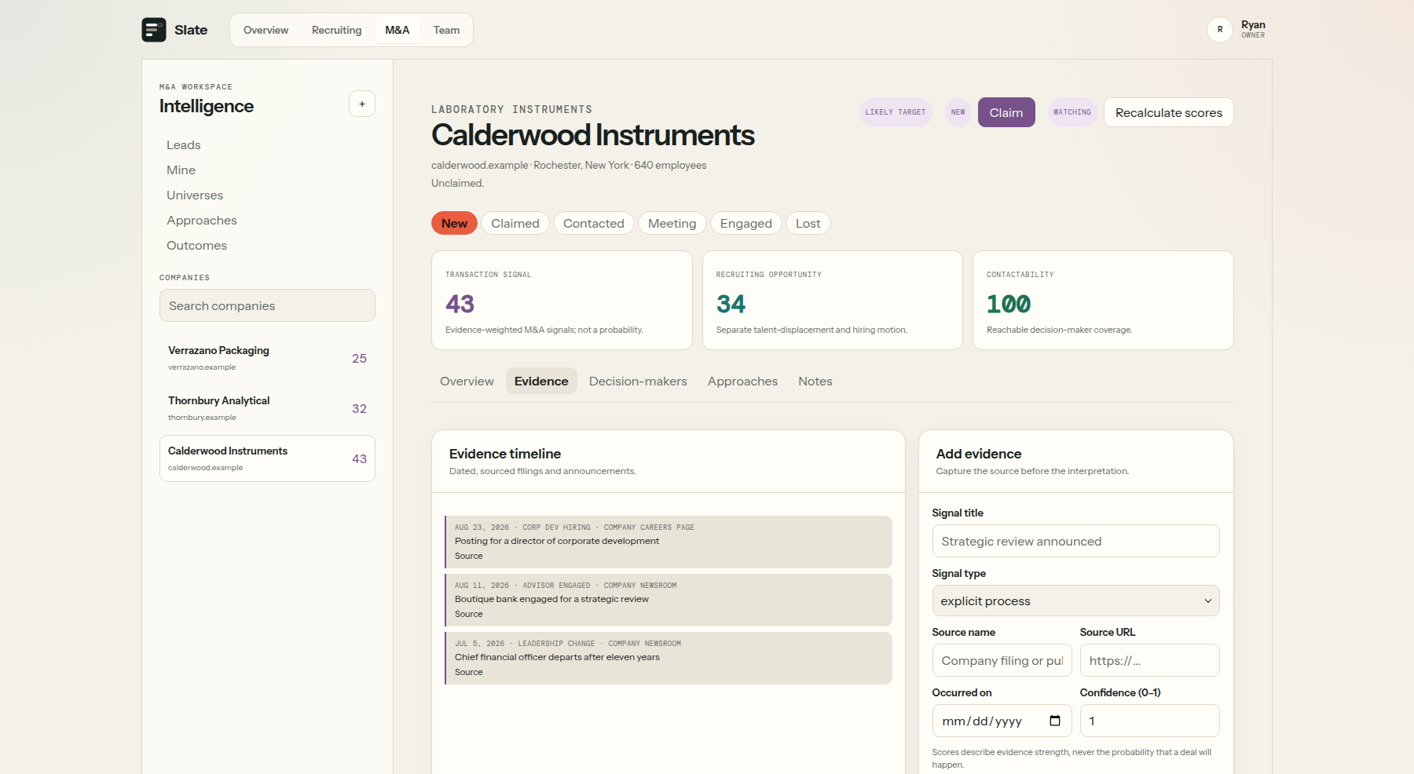
Task: Select Verrazano Packaging in the companies list
Action: coord(267,358)
